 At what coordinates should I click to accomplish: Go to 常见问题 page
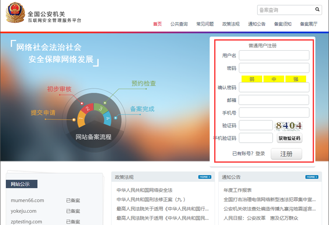pyautogui.click(x=205, y=24)
